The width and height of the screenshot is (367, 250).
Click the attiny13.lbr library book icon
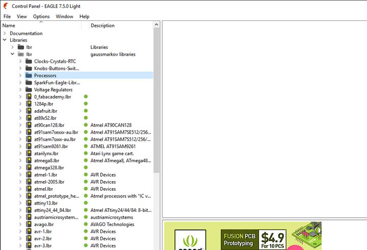click(29, 203)
